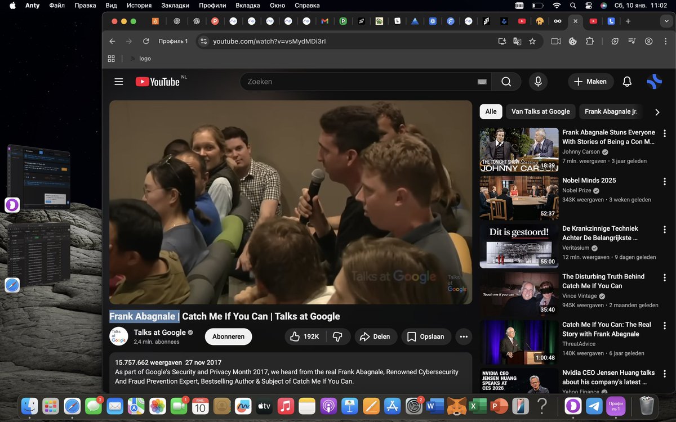Open the Talks at Google channel avatar
The height and width of the screenshot is (422, 676).
118,336
